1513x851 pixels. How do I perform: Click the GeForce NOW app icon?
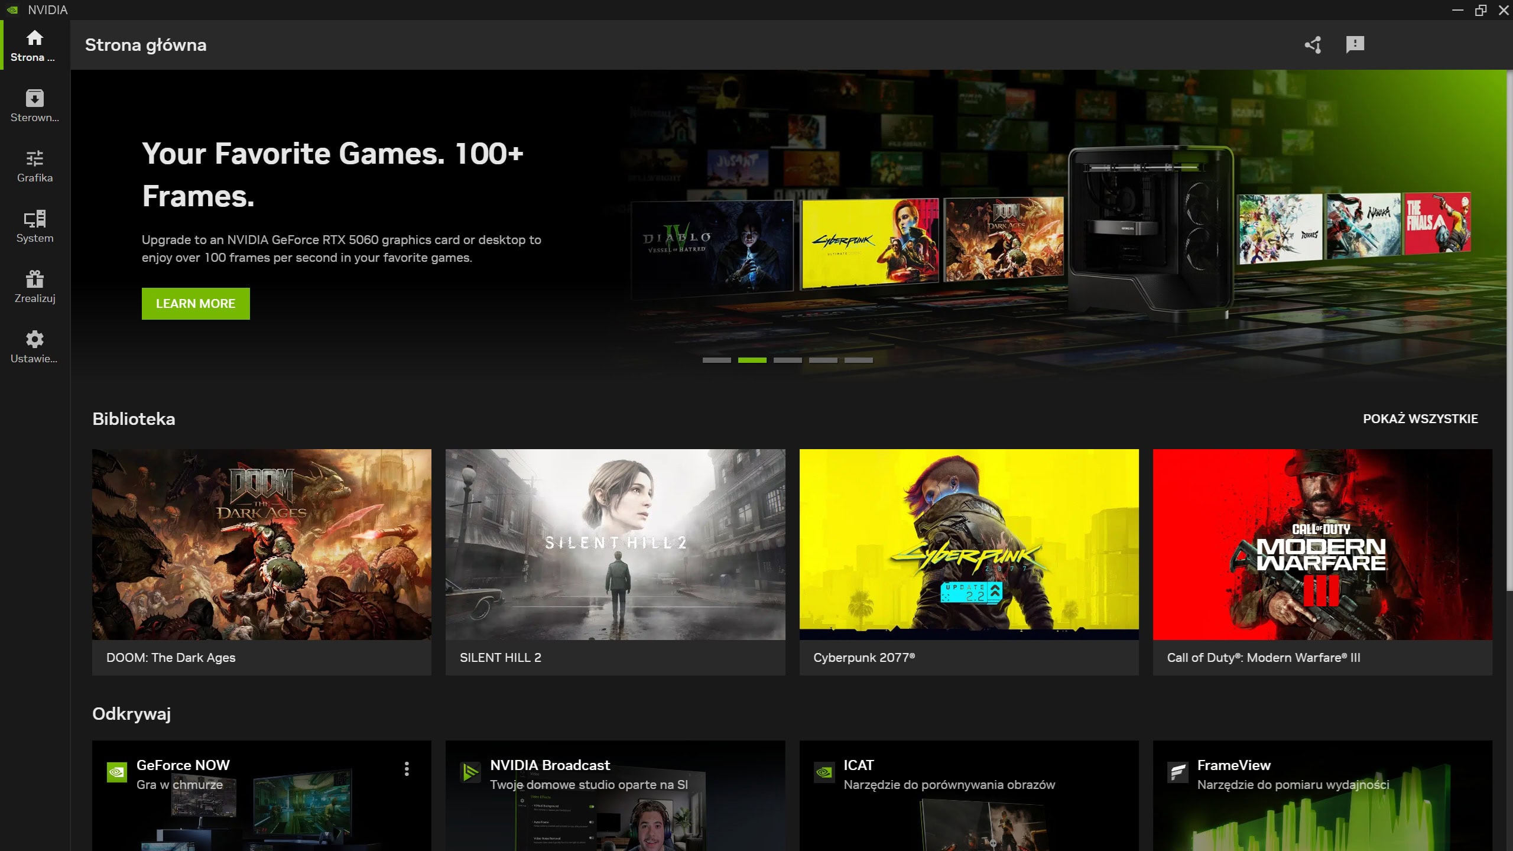117,772
